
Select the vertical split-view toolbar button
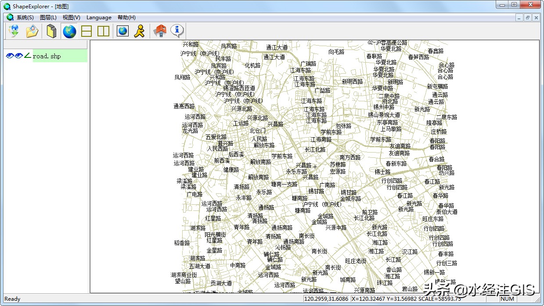pos(104,31)
